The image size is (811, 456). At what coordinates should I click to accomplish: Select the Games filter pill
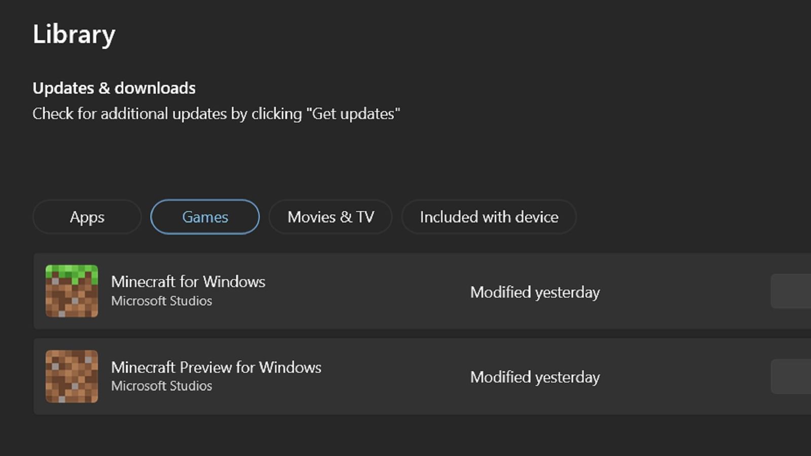click(x=205, y=217)
